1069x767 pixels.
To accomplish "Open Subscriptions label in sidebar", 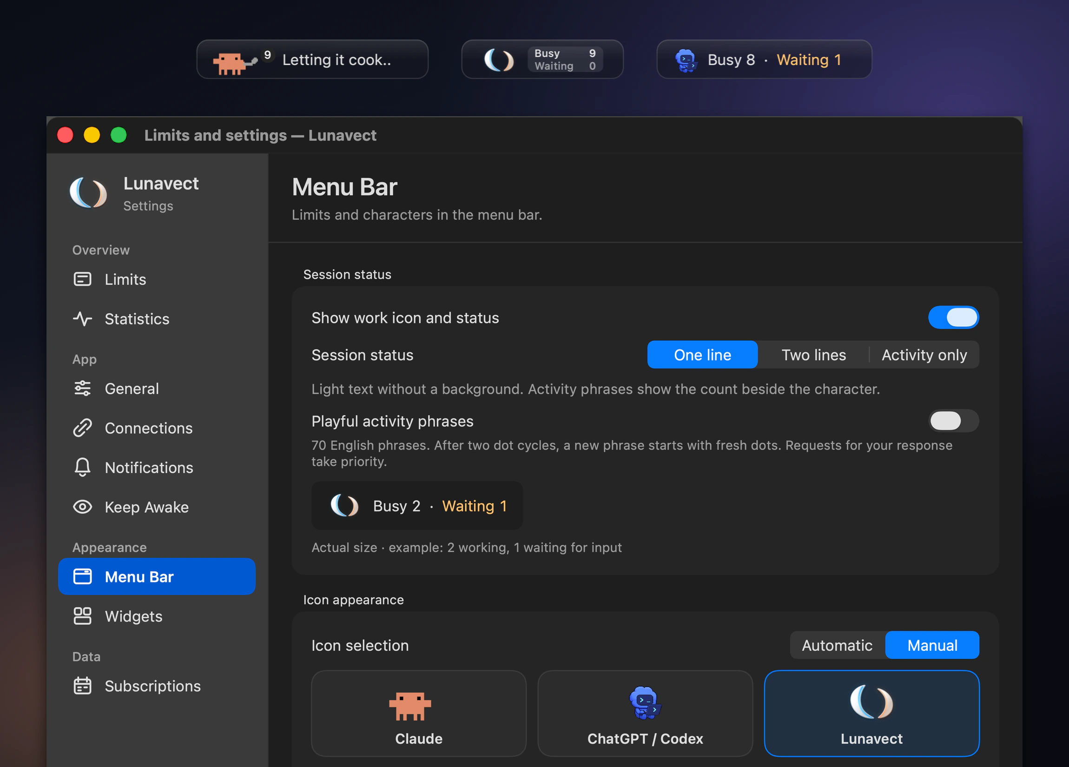I will click(153, 686).
